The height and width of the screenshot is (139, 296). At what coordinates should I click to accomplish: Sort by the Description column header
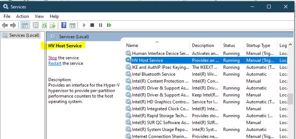(x=205, y=45)
